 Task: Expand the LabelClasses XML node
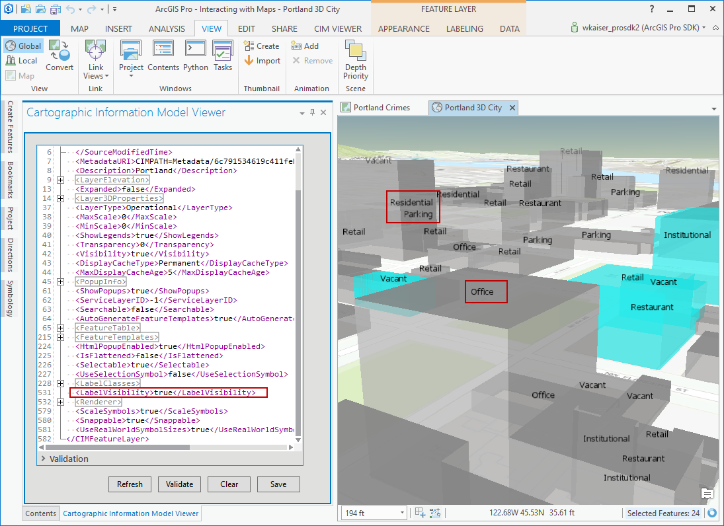[60, 383]
